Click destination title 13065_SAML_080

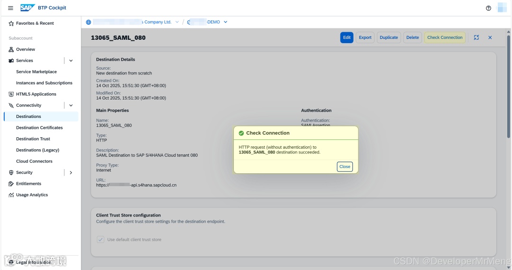coord(118,38)
